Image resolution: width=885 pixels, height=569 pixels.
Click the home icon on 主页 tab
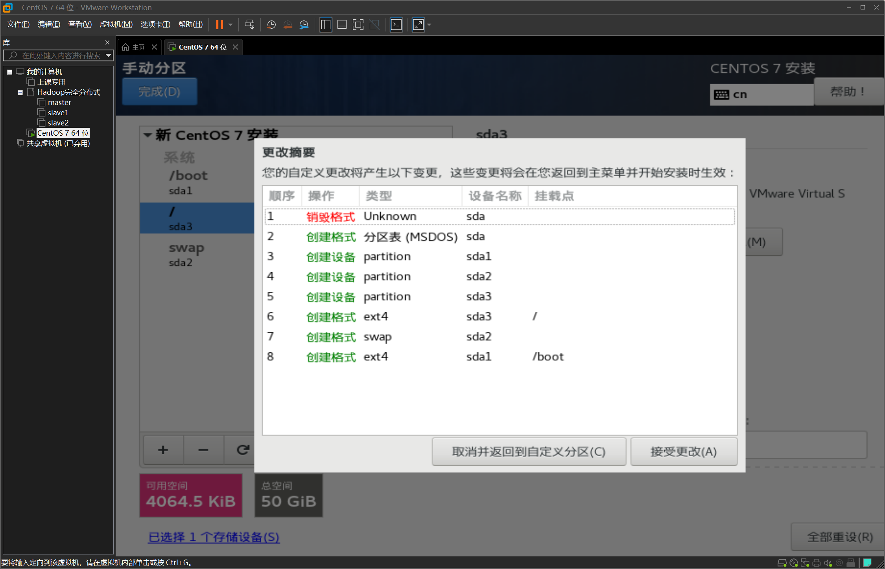click(x=125, y=47)
